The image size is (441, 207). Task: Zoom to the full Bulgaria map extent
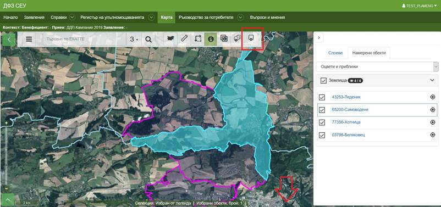(x=170, y=39)
